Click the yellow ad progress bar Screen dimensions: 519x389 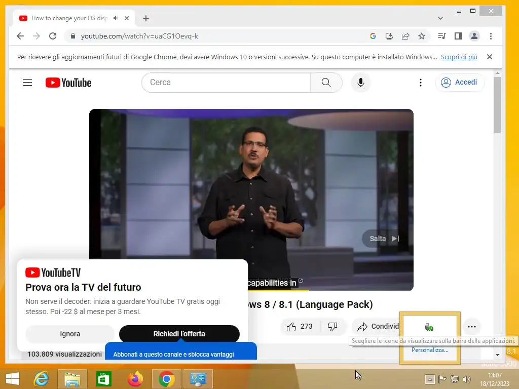pos(278,290)
